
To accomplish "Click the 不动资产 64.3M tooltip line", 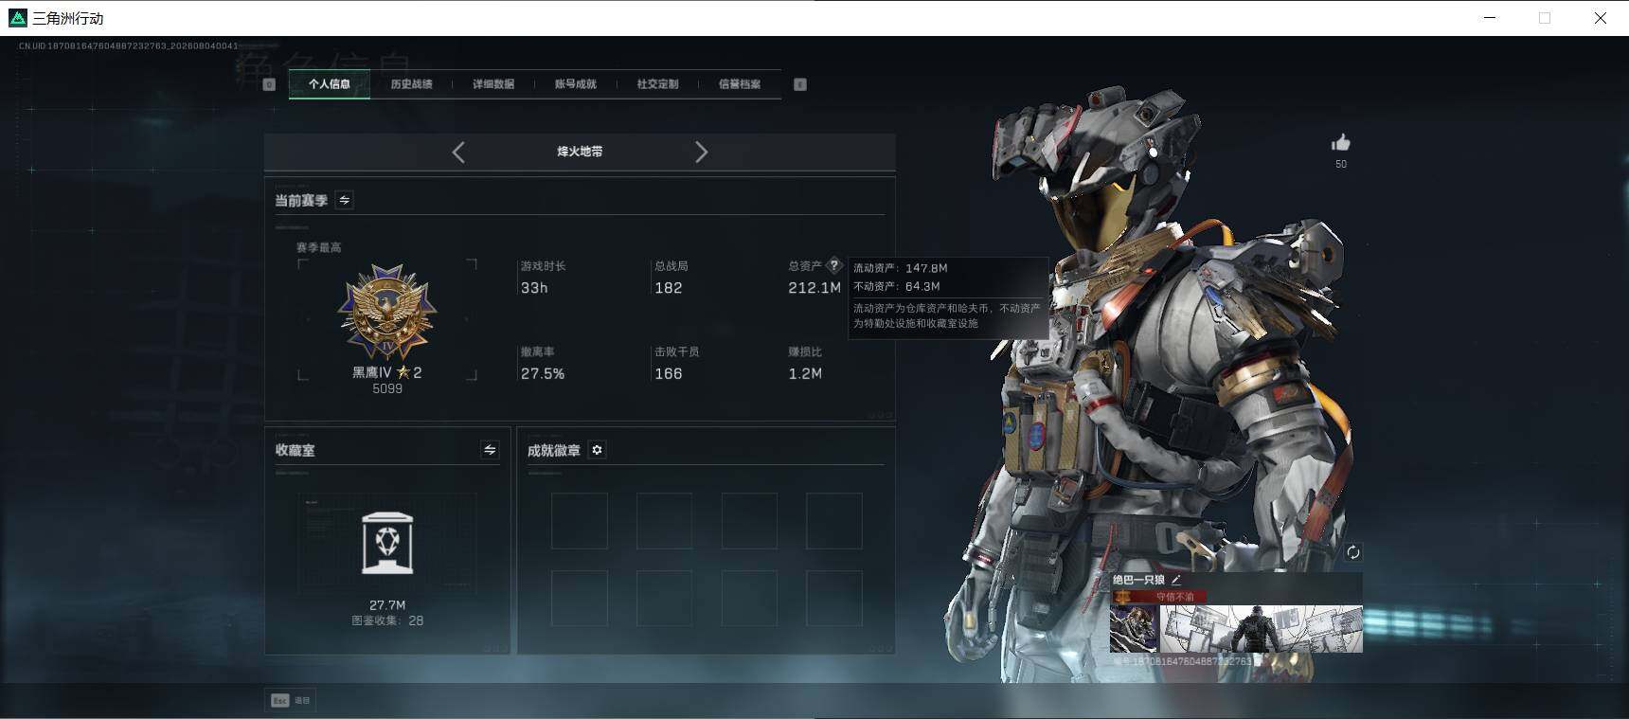I will tap(897, 286).
